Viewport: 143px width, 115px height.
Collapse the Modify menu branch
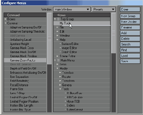coord(57,68)
